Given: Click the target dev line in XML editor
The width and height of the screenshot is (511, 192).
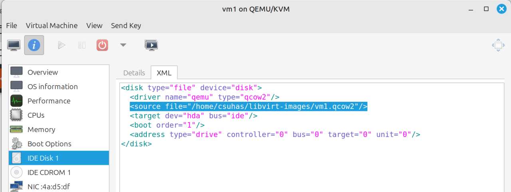Looking at the screenshot, I should coord(194,116).
